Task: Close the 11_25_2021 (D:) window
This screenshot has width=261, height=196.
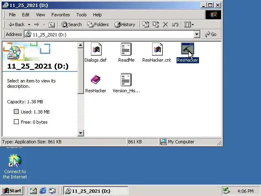Action: (x=217, y=5)
